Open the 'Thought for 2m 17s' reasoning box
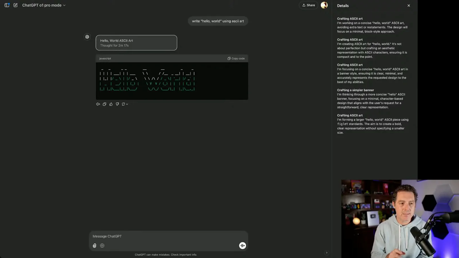The height and width of the screenshot is (258, 459). pos(136,43)
